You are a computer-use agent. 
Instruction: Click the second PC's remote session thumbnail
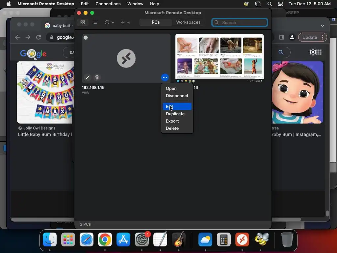220,58
